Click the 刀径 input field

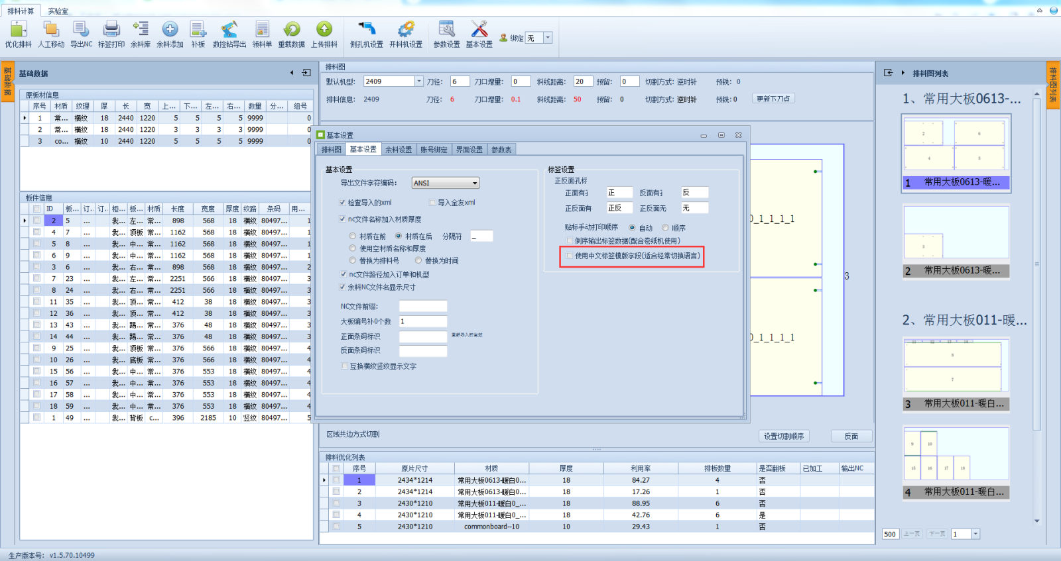tap(460, 81)
